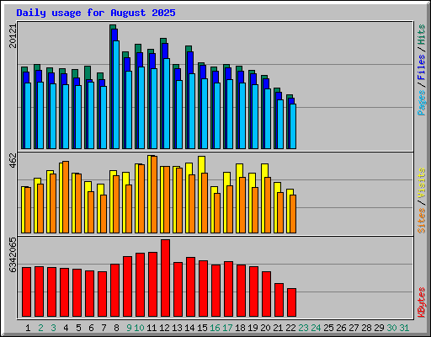Click day 6 on the x-axis
This screenshot has width=431, height=337.
click(91, 328)
